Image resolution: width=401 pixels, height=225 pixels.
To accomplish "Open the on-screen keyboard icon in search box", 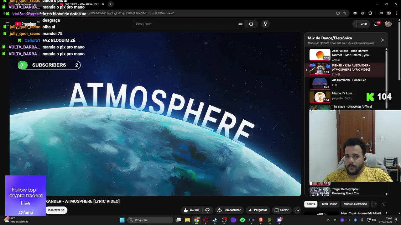I will 241,24.
